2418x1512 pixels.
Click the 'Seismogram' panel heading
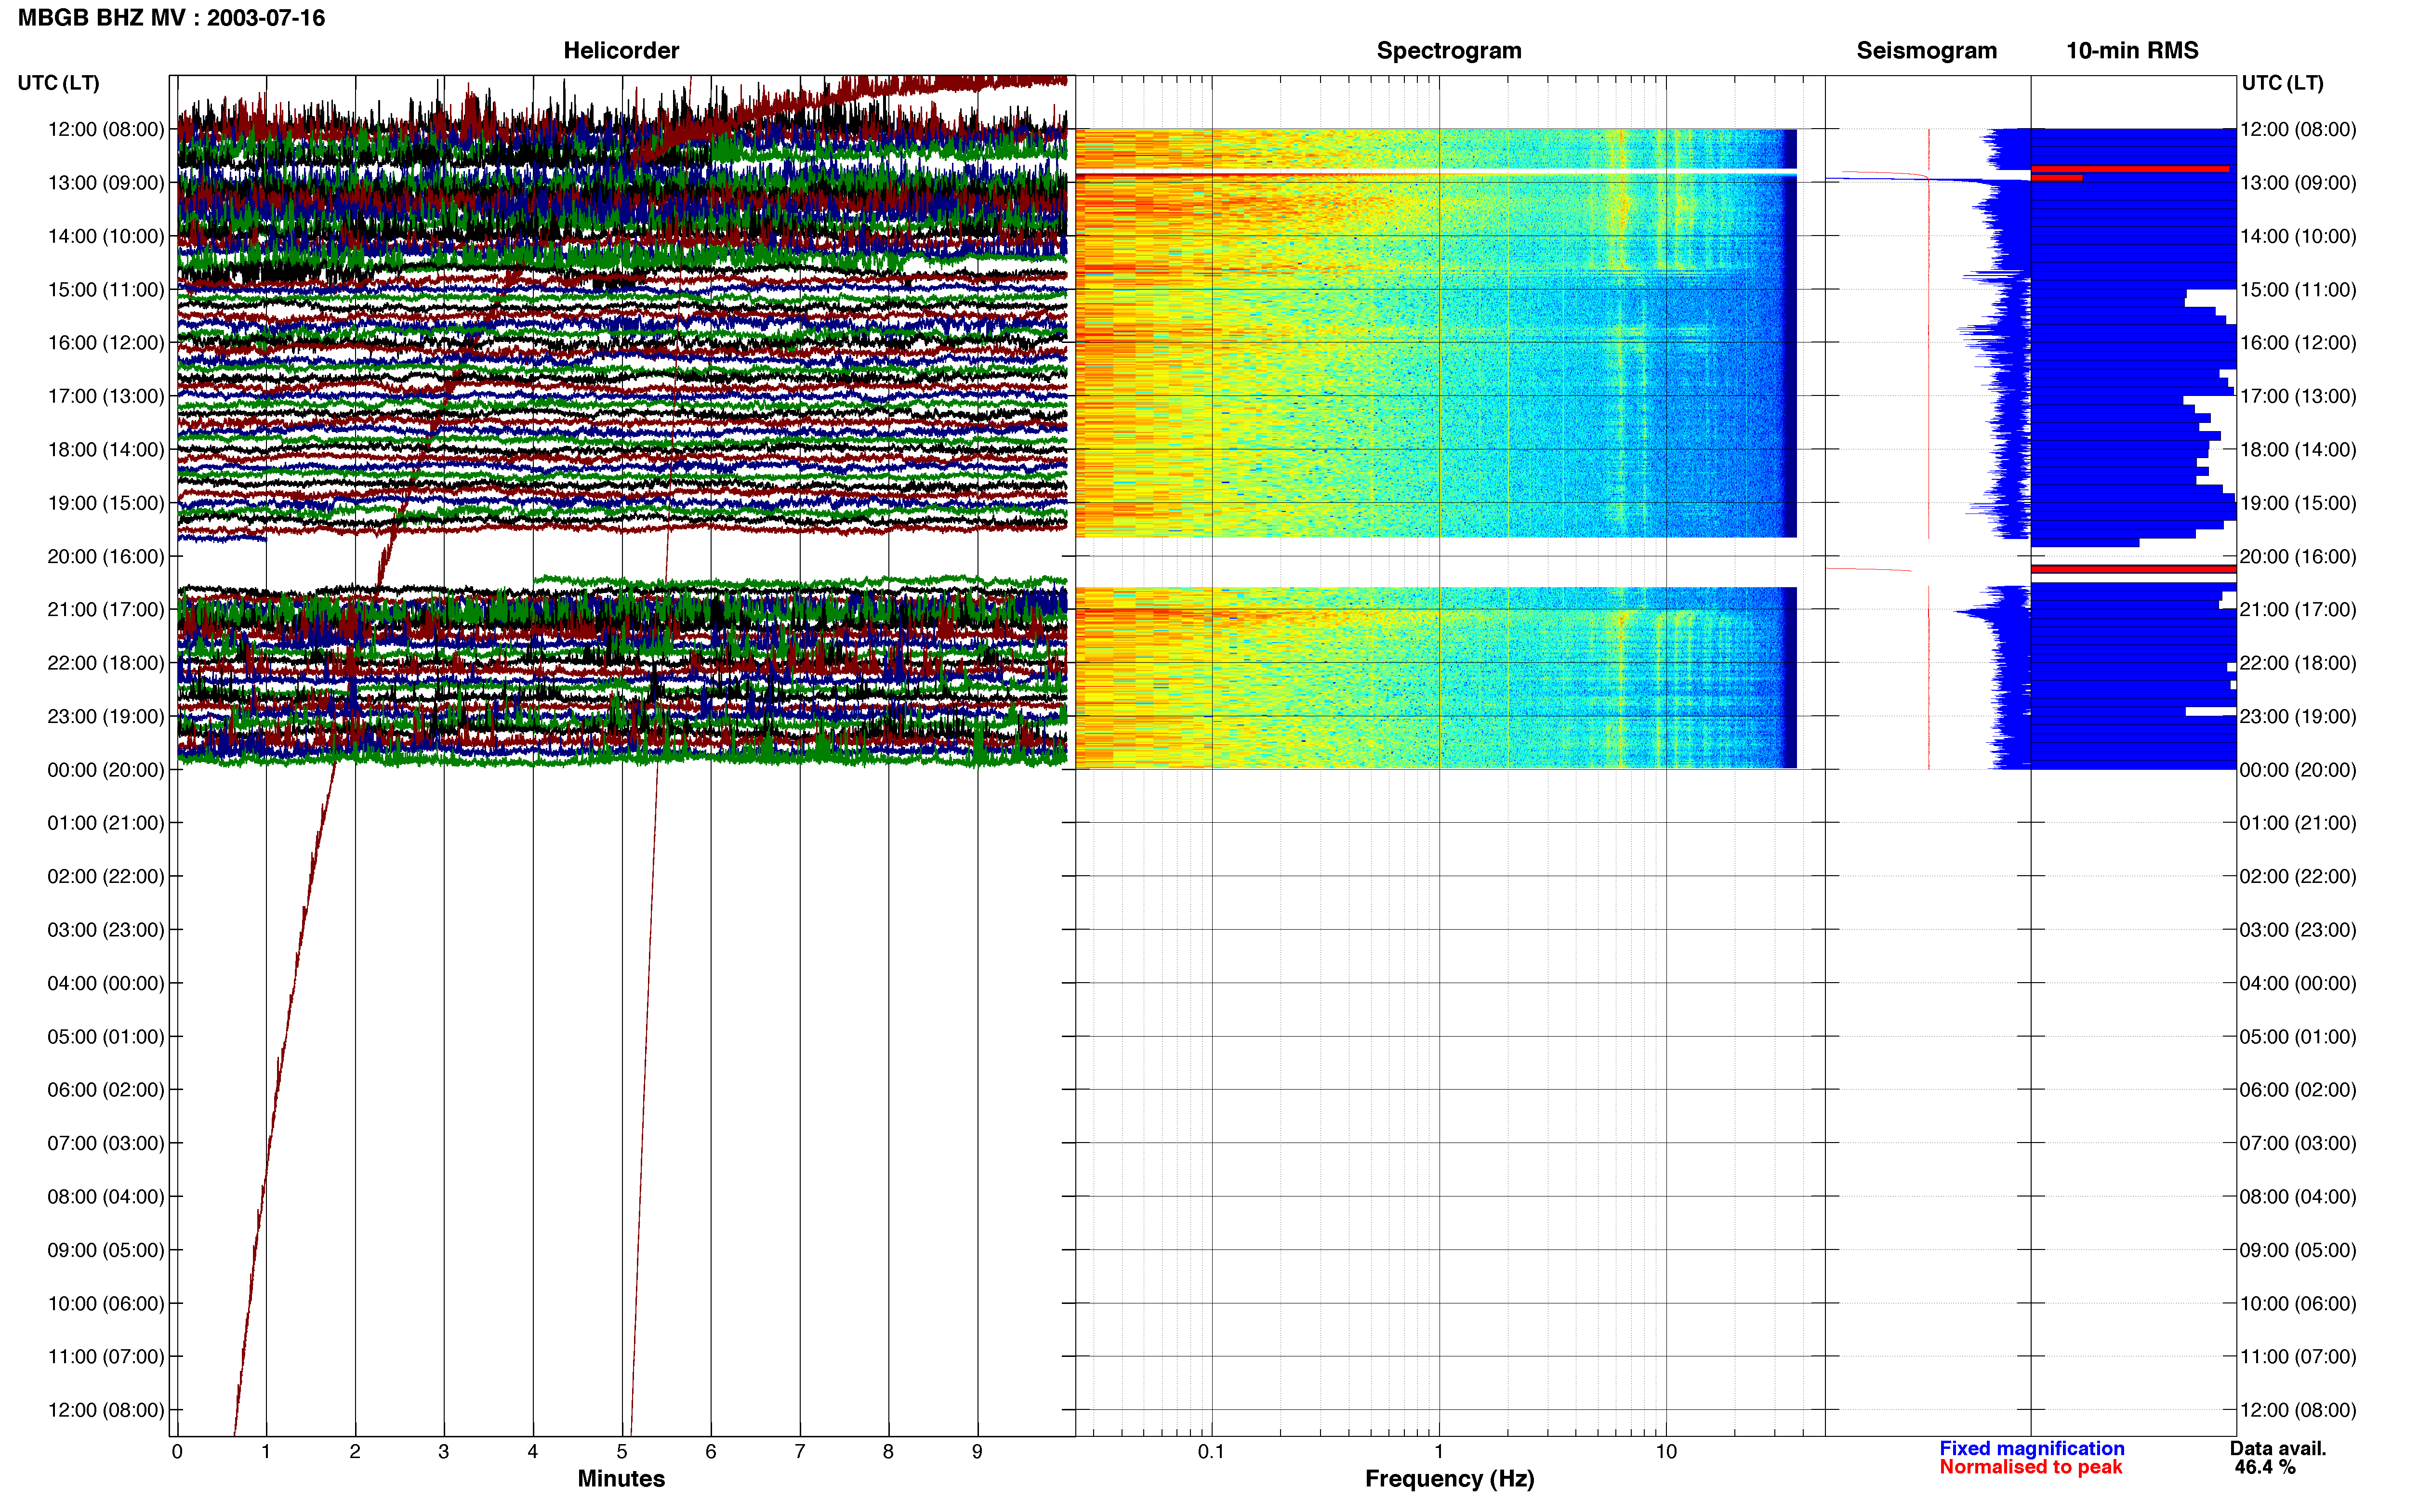[x=1926, y=50]
